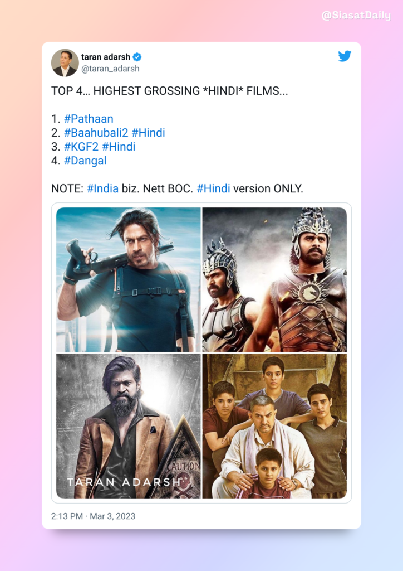Click the taran adarsh display name

pos(106,57)
